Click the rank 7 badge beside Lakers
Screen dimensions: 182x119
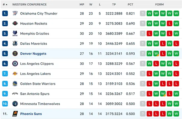[x=5, y=74]
